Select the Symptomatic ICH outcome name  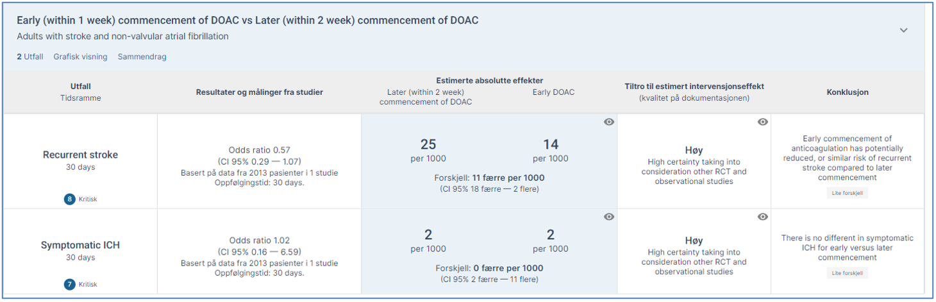tap(80, 245)
